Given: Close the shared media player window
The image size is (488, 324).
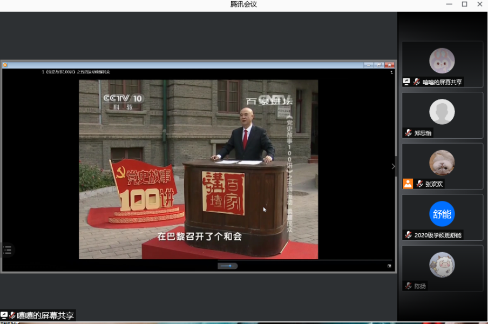Looking at the screenshot, I should click(x=389, y=65).
